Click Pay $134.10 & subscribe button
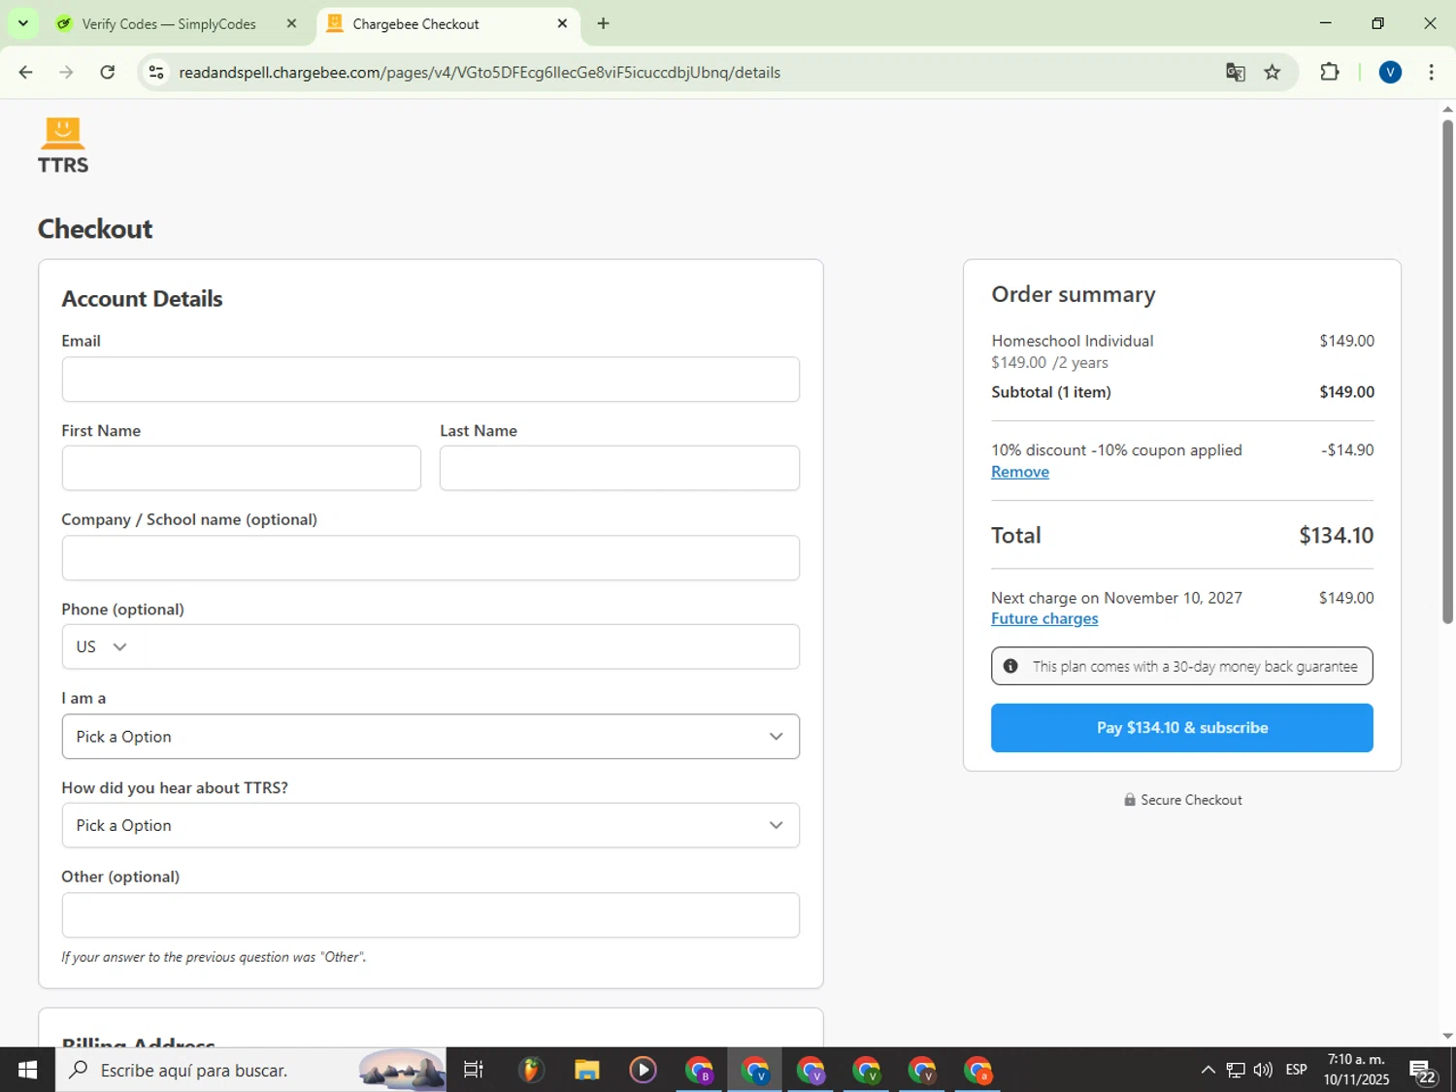1456x1092 pixels. pyautogui.click(x=1182, y=728)
